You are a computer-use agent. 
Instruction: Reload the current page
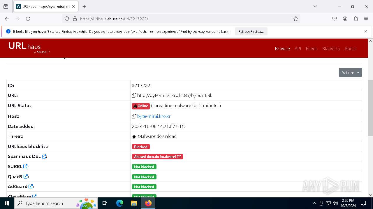pyautogui.click(x=28, y=19)
